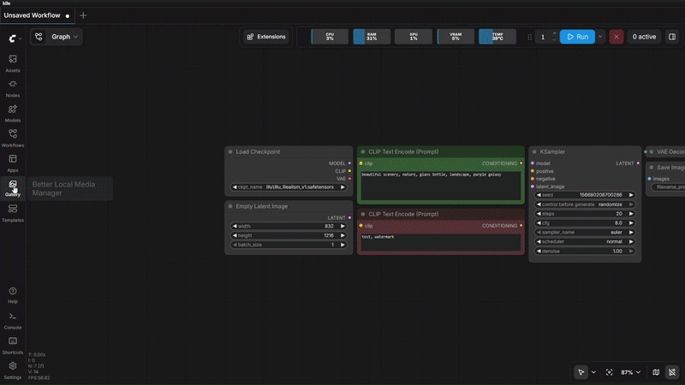Toggle the Console panel

pyautogui.click(x=13, y=320)
